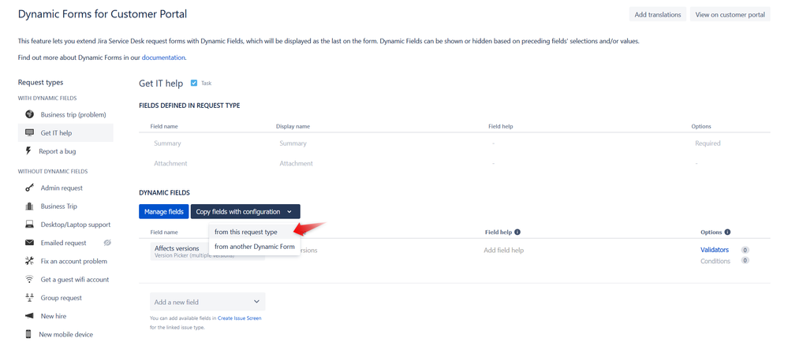
Task: Click View on customer portal button
Action: click(x=730, y=14)
